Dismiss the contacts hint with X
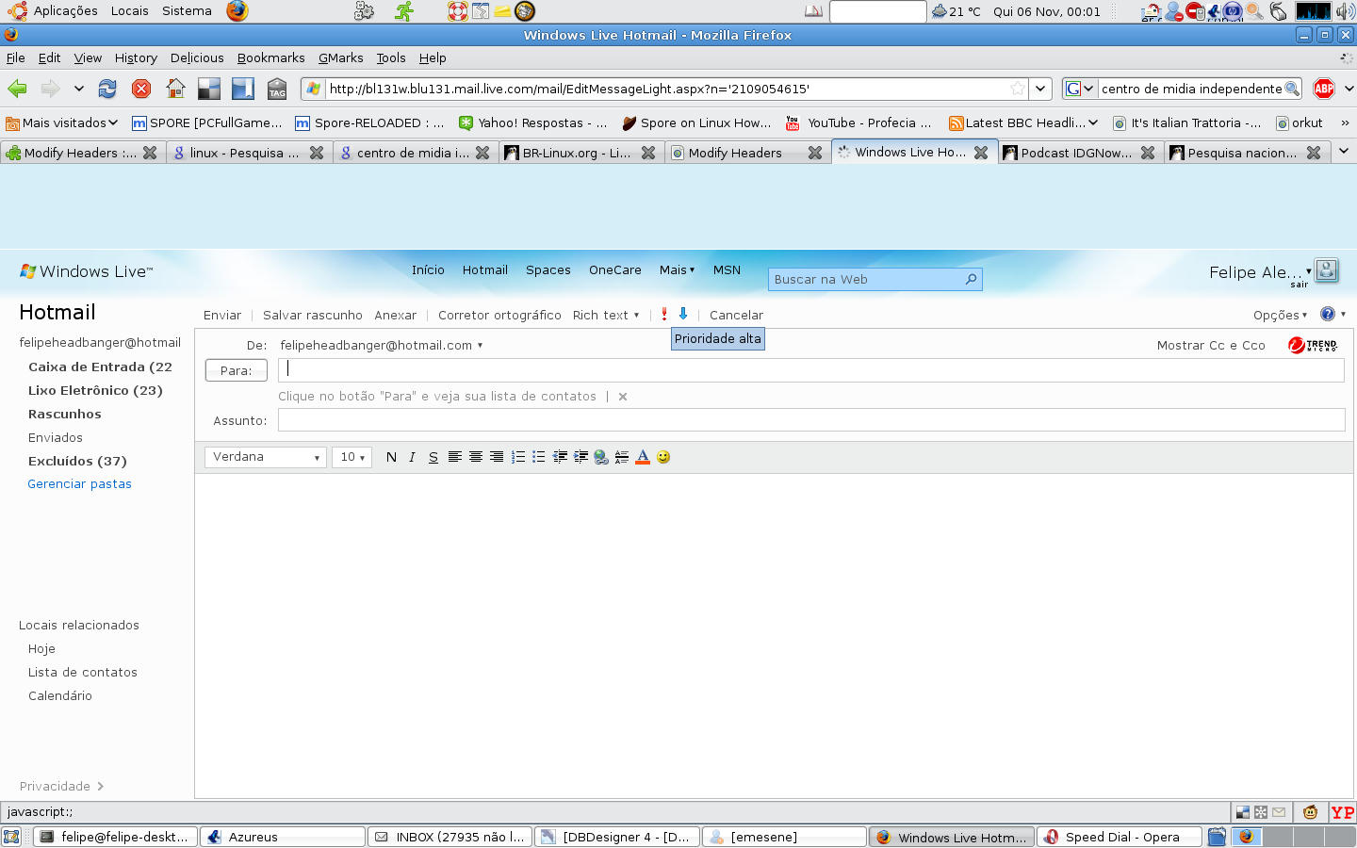The width and height of the screenshot is (1357, 848). pos(623,397)
